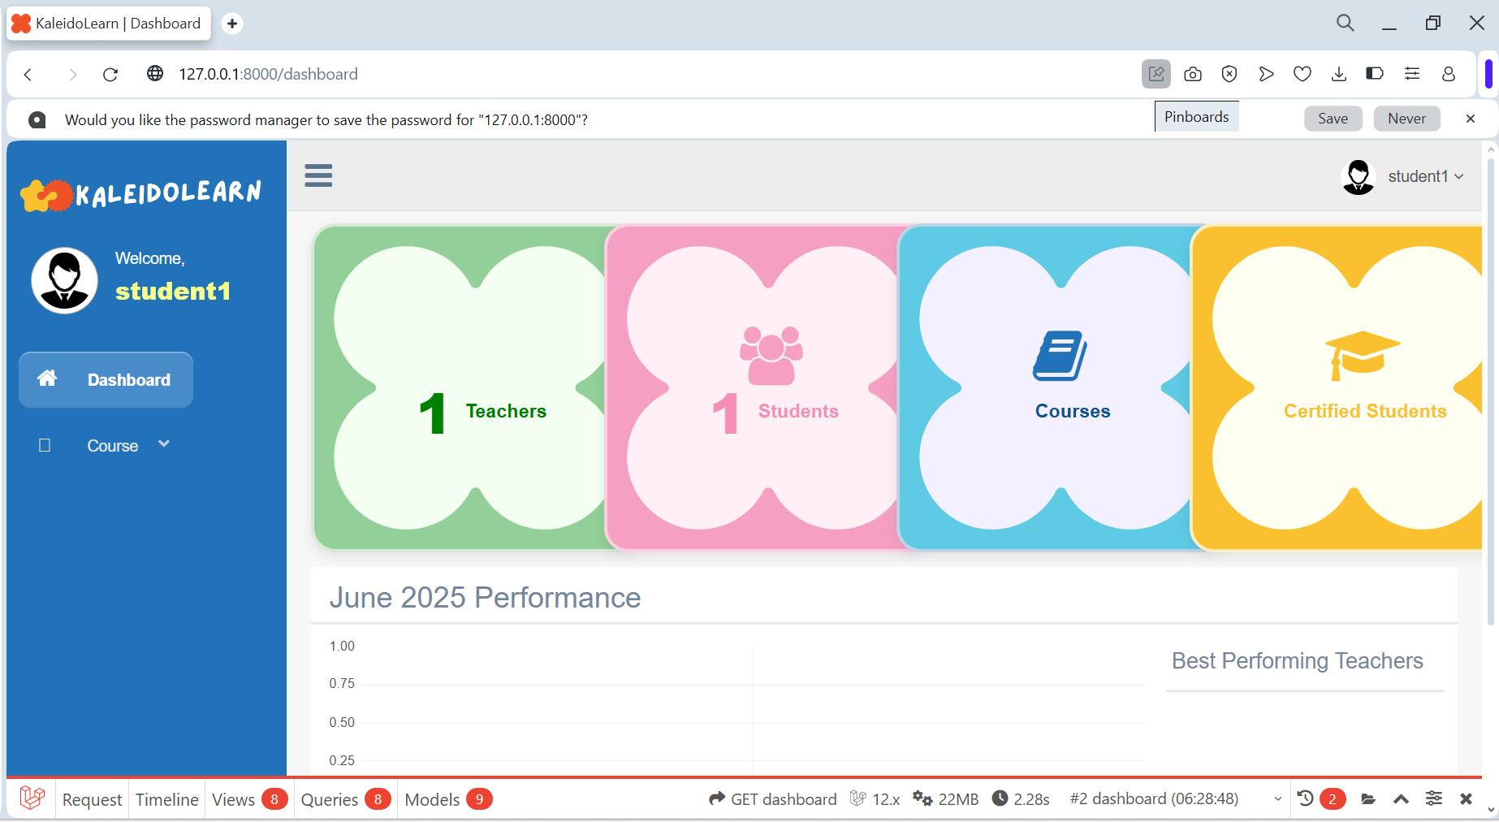Viewport: 1499px width, 822px height.
Task: Click the battery saver toolbar icon
Action: (x=1375, y=74)
